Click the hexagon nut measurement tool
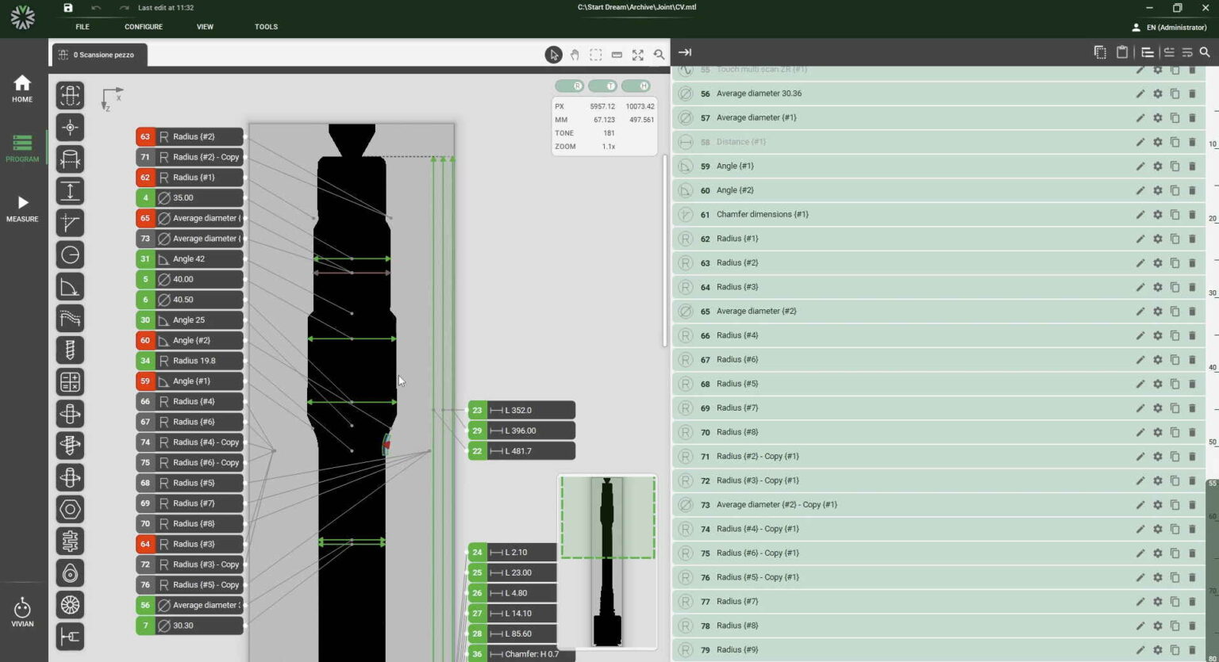Screen dimensions: 1219x662 click(x=70, y=509)
